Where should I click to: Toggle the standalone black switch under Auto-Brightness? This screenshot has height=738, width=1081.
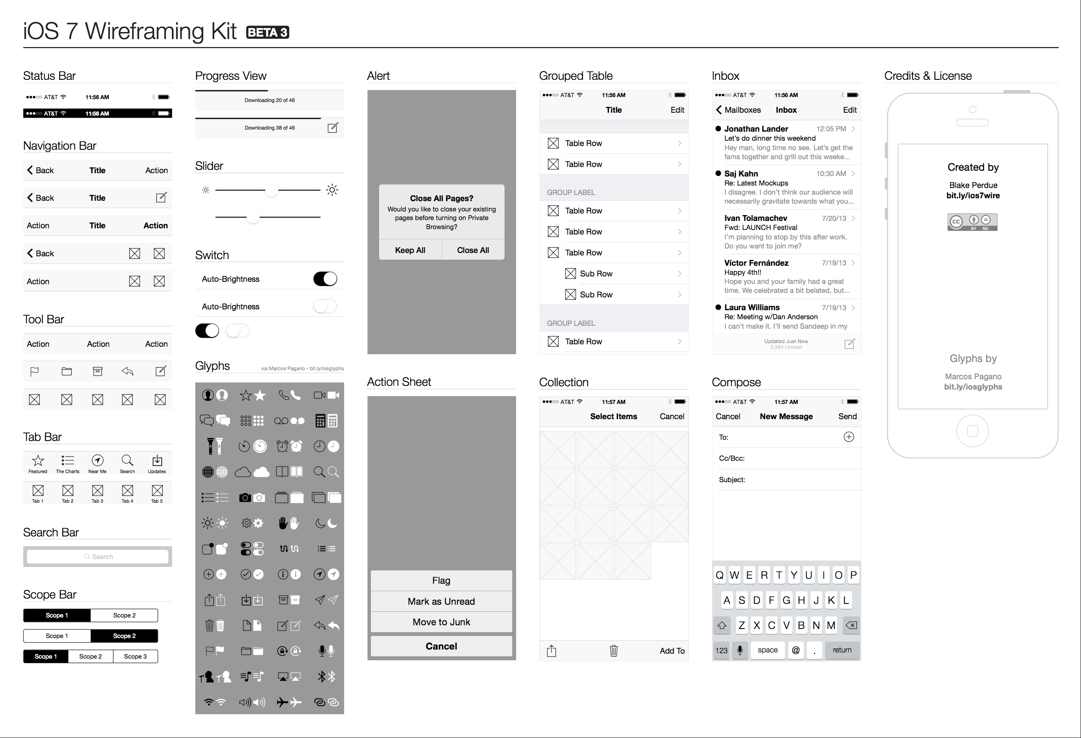pos(208,330)
